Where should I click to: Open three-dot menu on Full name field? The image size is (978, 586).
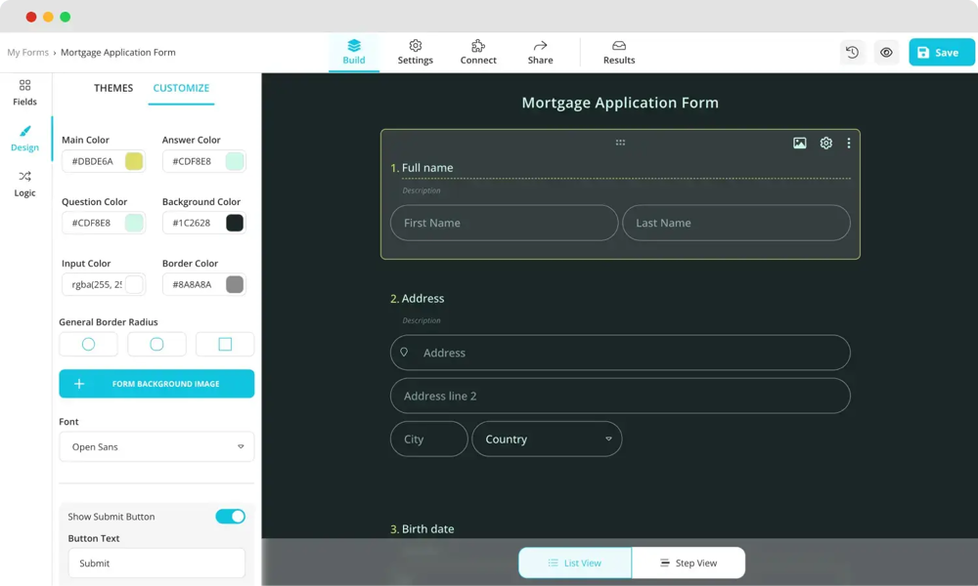tap(848, 144)
